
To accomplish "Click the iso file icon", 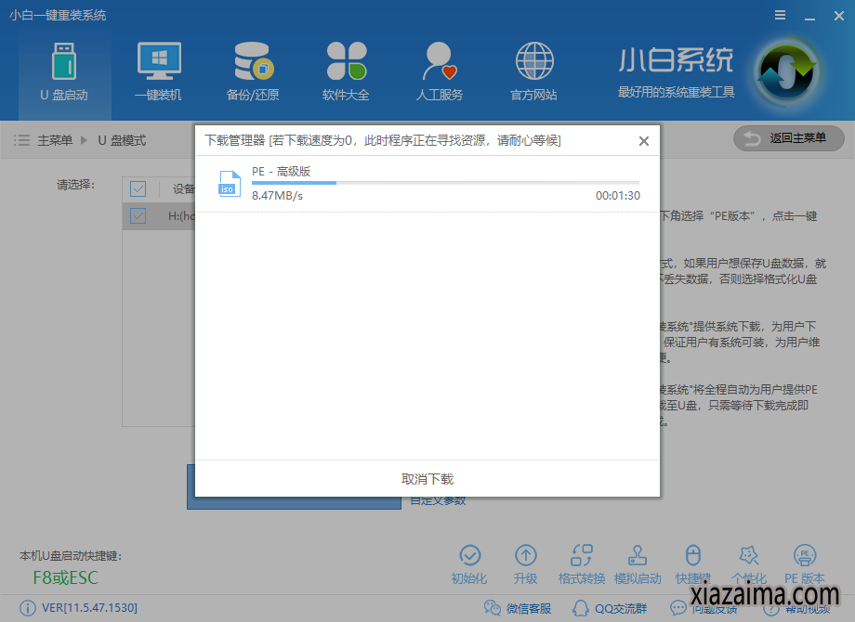I will point(230,184).
